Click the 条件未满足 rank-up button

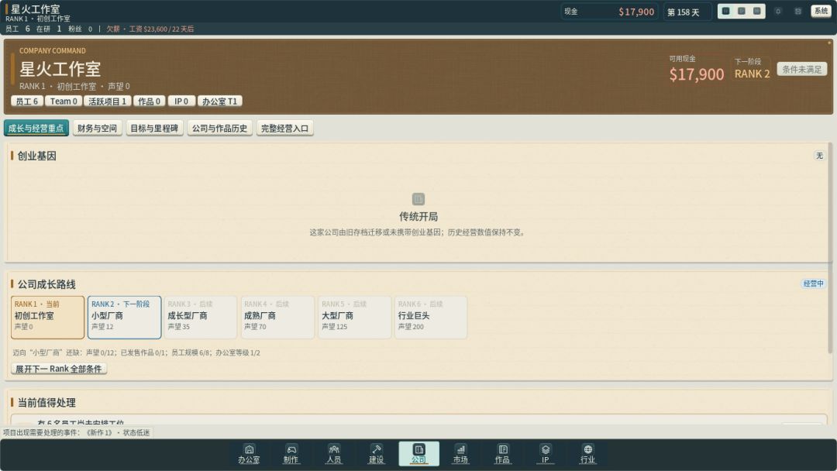[x=802, y=70]
